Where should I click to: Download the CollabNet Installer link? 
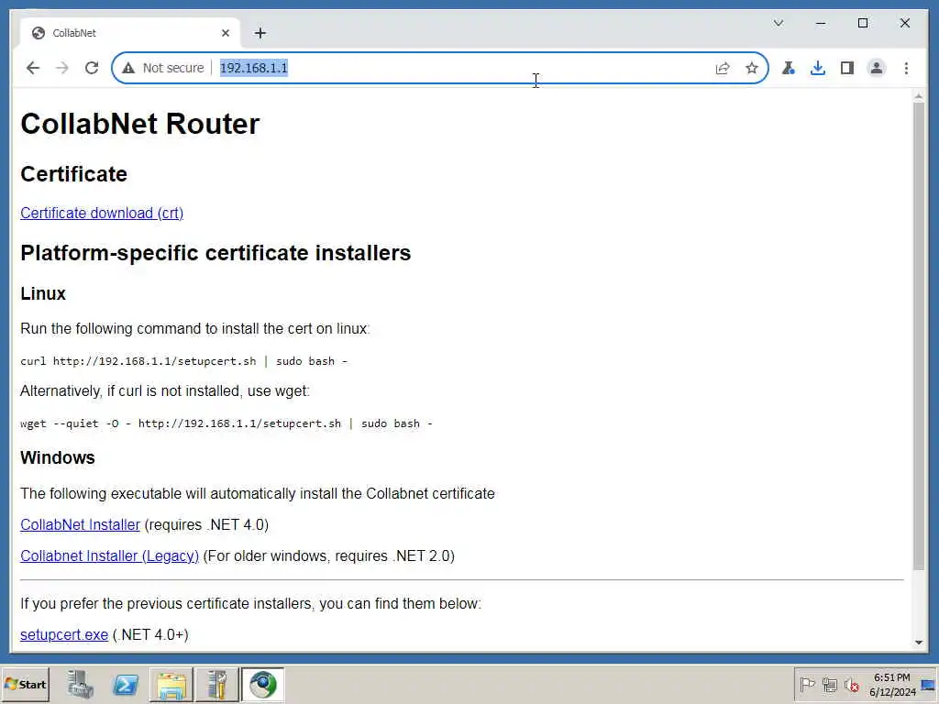click(81, 524)
